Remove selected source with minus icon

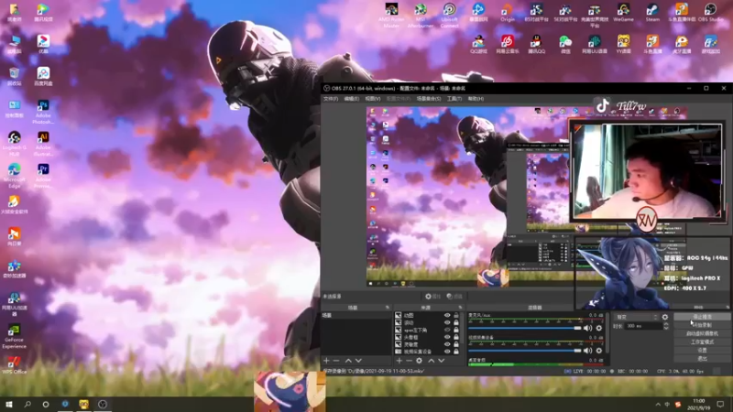(409, 361)
